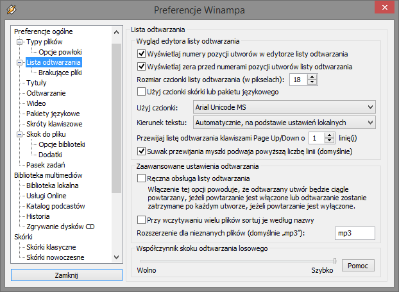Select the highlighted 'Lista odtwarzania' tree item
The height and width of the screenshot is (292, 399).
tap(53, 62)
